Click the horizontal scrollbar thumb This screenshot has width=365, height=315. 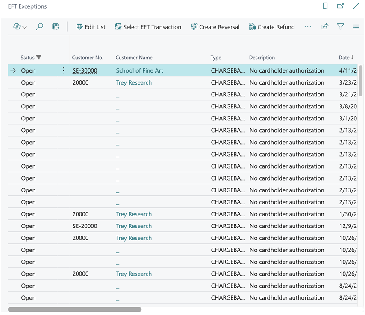point(75,309)
